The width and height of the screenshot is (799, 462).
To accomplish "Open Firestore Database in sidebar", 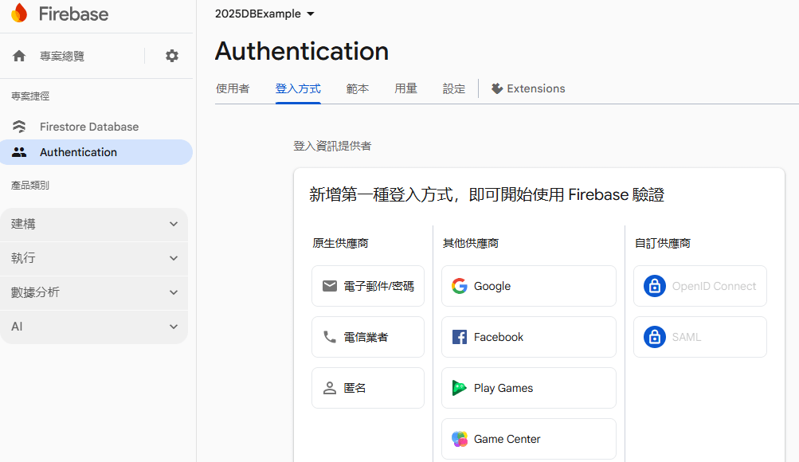I will pyautogui.click(x=96, y=127).
